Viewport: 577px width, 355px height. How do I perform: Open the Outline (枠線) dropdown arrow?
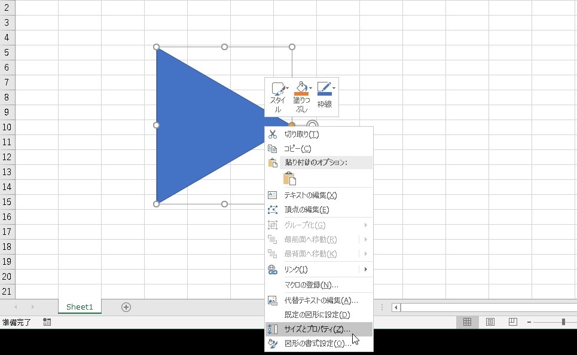pos(334,88)
